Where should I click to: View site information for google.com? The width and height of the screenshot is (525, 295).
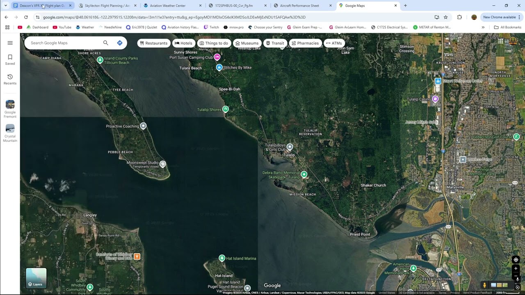pyautogui.click(x=38, y=17)
